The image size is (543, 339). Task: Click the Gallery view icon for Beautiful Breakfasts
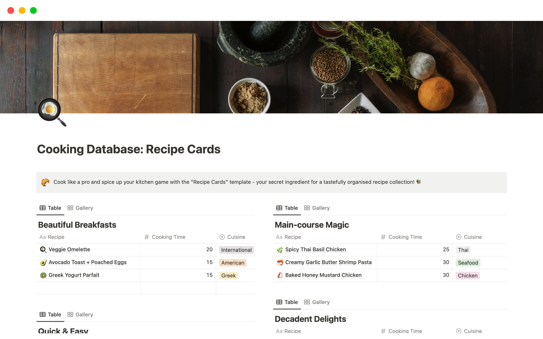pos(70,208)
